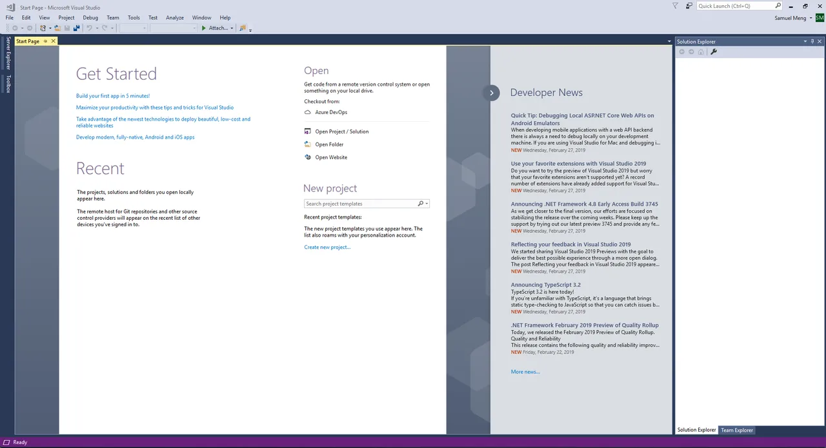Open the Team menu
The height and width of the screenshot is (448, 826).
pyautogui.click(x=113, y=18)
